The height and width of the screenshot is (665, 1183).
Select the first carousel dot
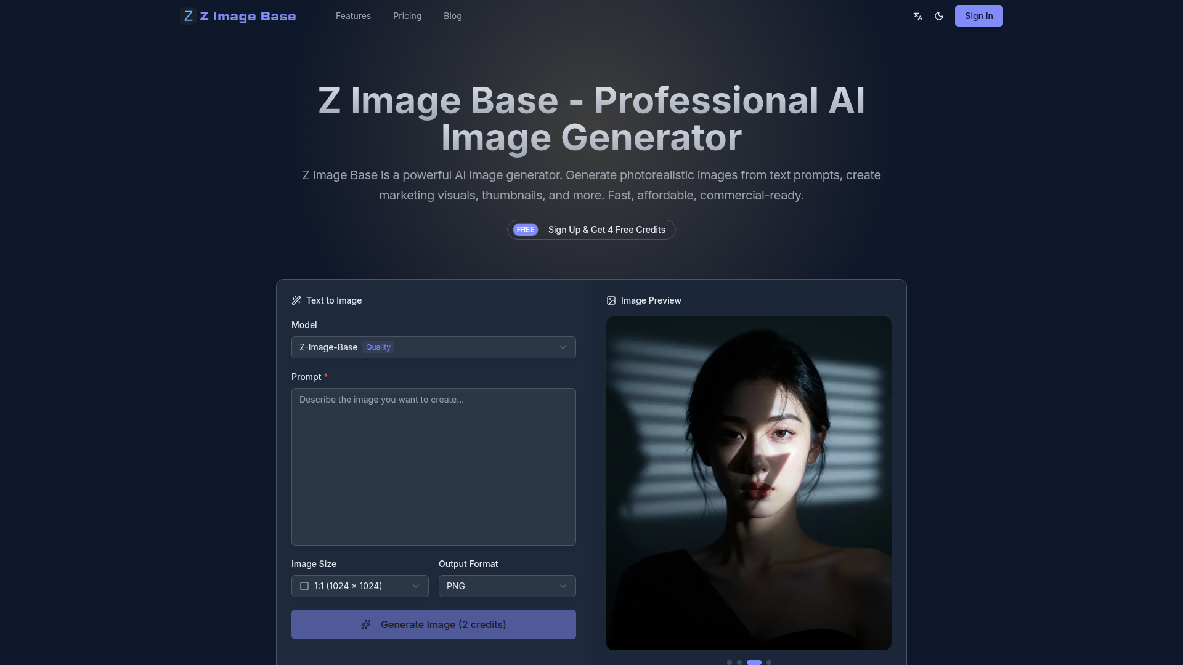point(730,663)
